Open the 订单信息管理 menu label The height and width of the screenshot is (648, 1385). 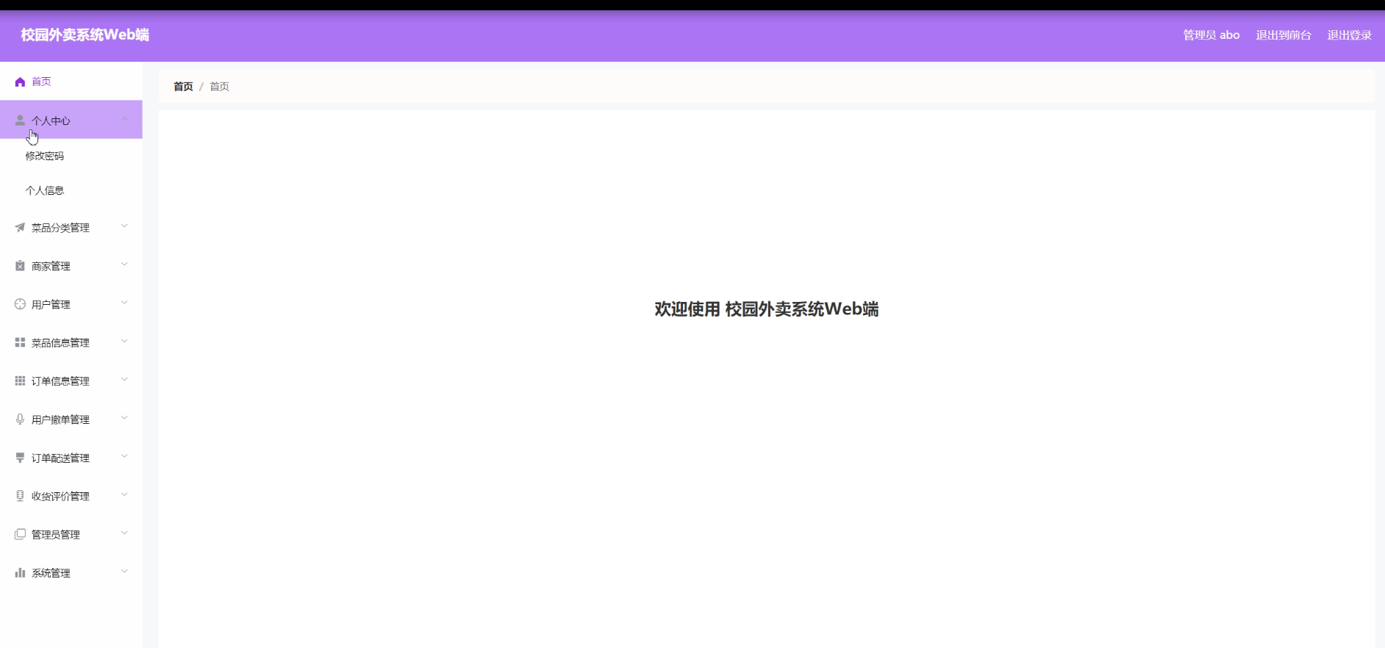(60, 381)
